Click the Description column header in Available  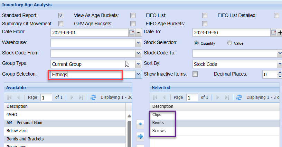[17, 106]
